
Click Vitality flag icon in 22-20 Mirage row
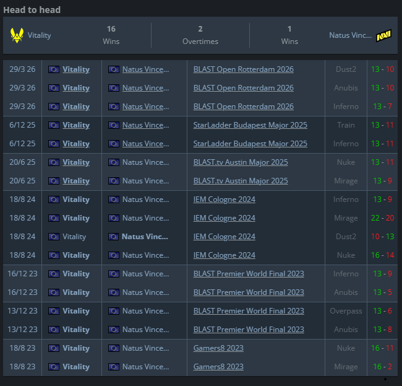click(x=54, y=218)
